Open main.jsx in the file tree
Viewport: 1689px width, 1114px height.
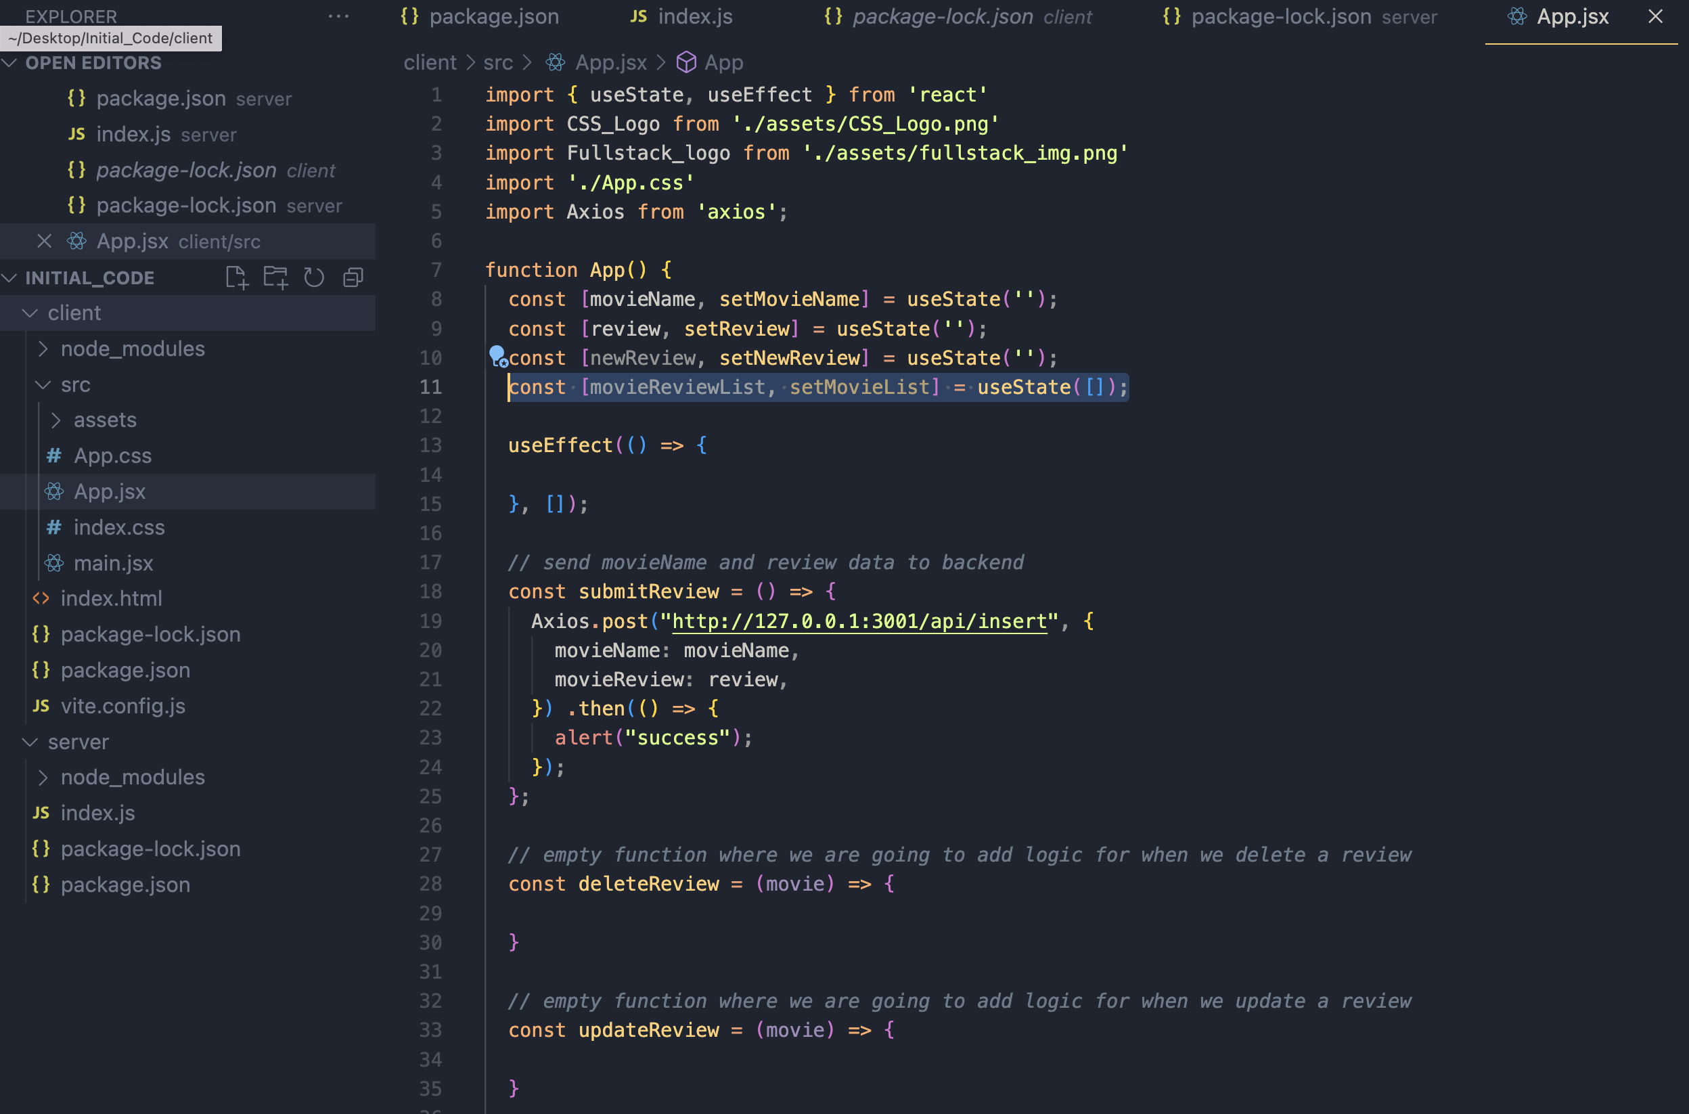[113, 563]
